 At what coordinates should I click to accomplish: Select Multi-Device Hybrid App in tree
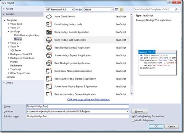[x=27, y=35]
